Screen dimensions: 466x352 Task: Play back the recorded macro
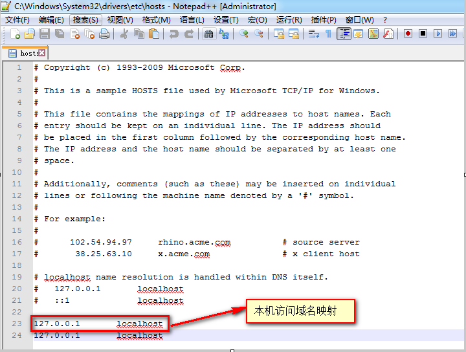coord(438,34)
